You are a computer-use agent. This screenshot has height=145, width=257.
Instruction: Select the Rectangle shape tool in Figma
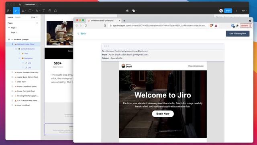tap(30, 11)
